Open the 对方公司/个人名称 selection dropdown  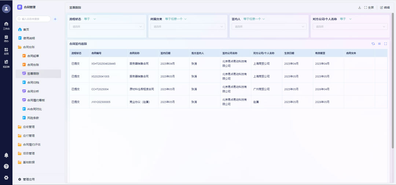coord(349,26)
